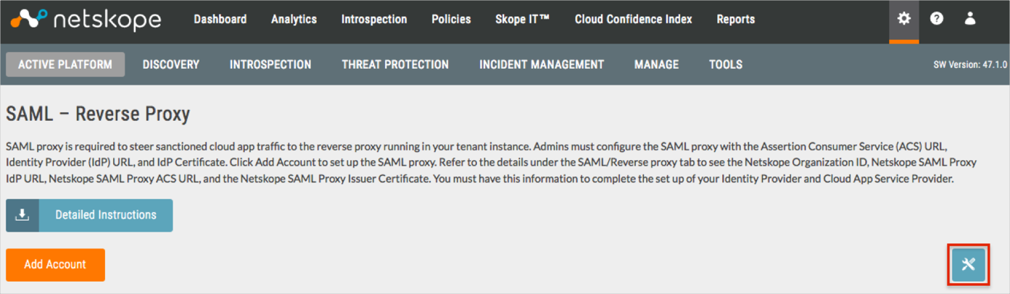Open the settings gear icon
The height and width of the screenshot is (294, 1010).
[x=903, y=20]
